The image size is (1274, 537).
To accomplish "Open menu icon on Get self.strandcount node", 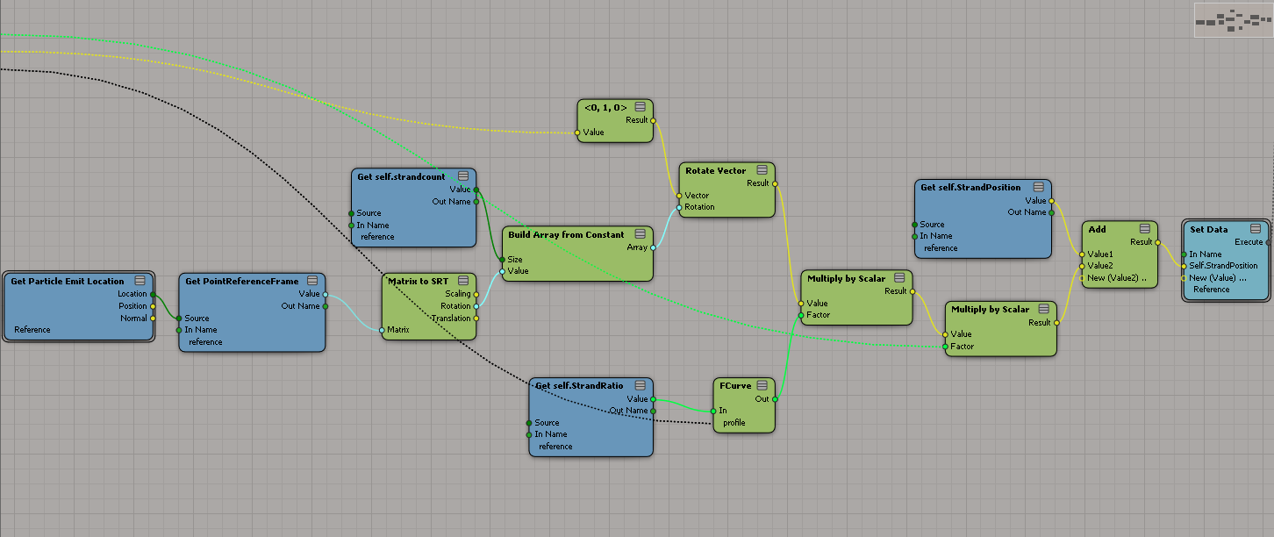I will click(x=463, y=176).
